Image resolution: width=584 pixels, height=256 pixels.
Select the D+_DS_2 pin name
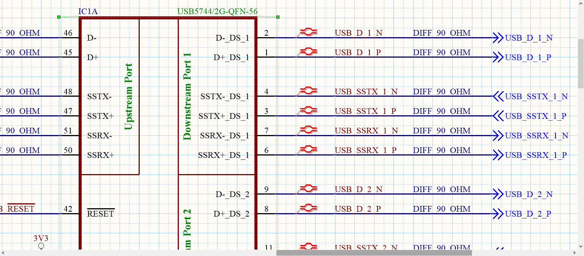pos(231,214)
